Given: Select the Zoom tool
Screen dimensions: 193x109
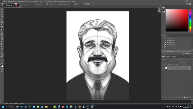Looking at the screenshot, I should coord(2,59).
